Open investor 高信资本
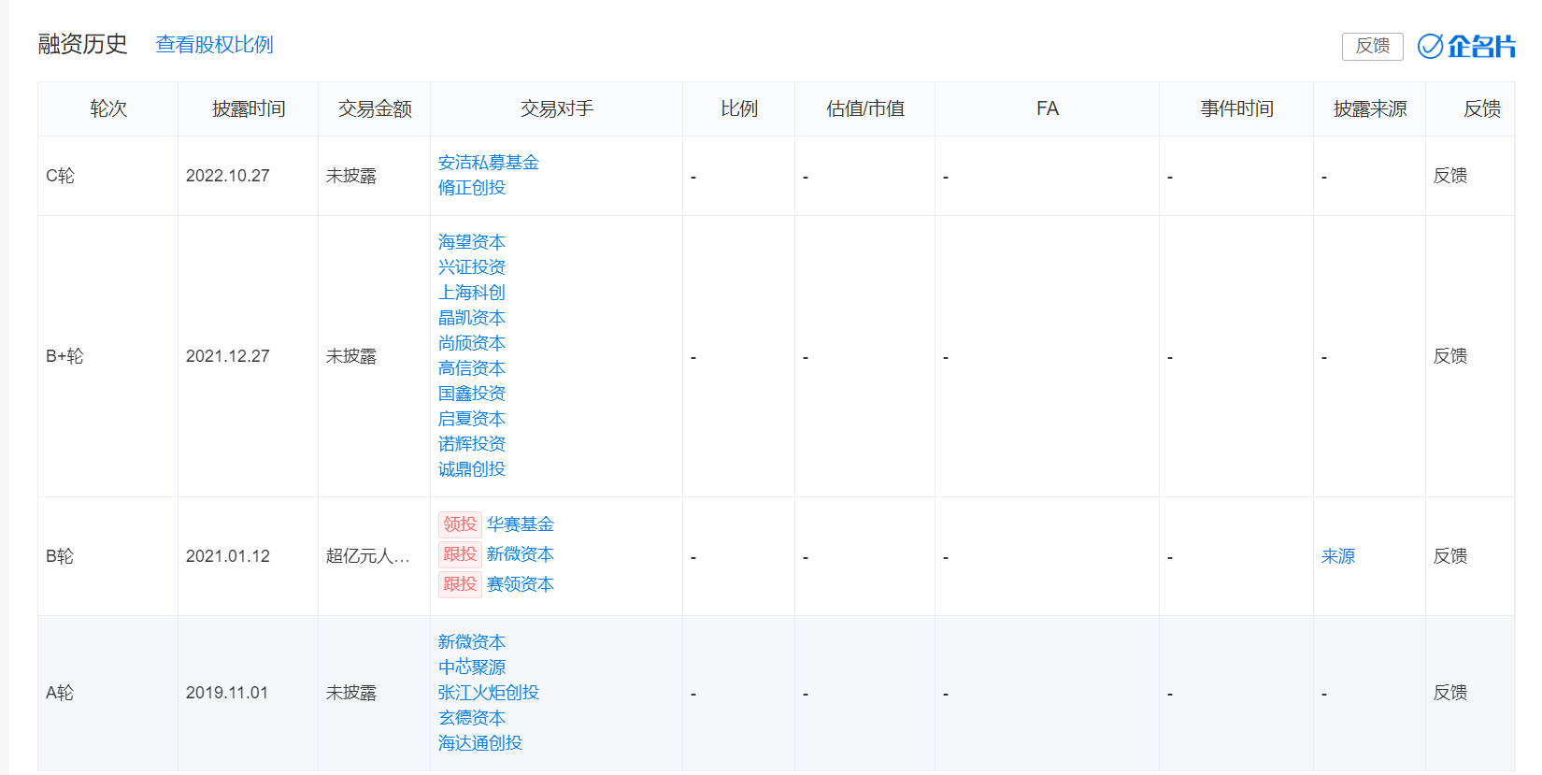Image resolution: width=1542 pixels, height=775 pixels. (472, 368)
